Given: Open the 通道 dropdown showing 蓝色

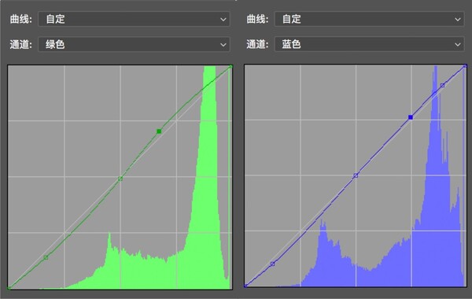Looking at the screenshot, I should pyautogui.click(x=369, y=44).
